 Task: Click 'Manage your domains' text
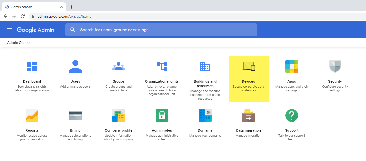tap(205, 136)
